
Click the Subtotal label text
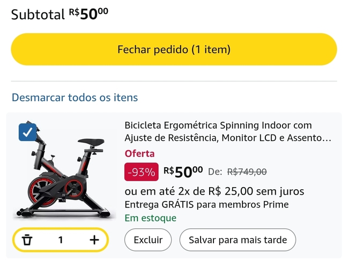click(38, 14)
